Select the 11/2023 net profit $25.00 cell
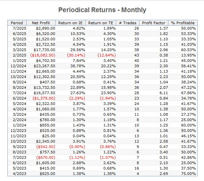The width and height of the screenshot is (204, 181). click(x=48, y=136)
